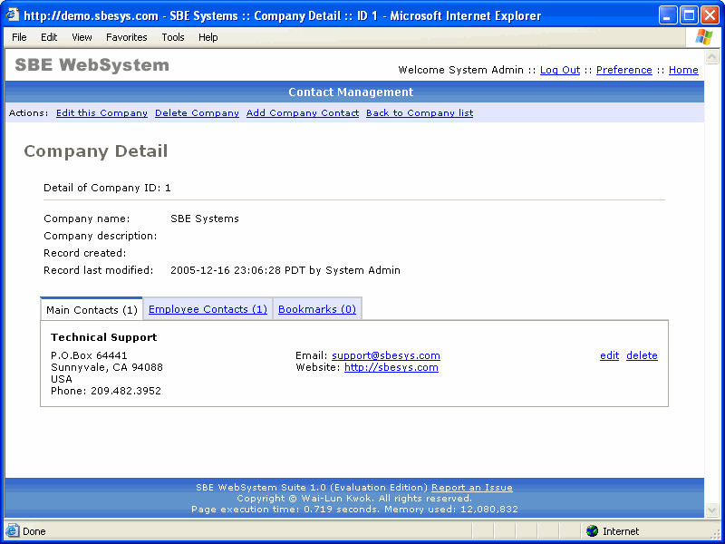This screenshot has height=544, width=725.
Task: Click Delete Company action
Action: (197, 112)
